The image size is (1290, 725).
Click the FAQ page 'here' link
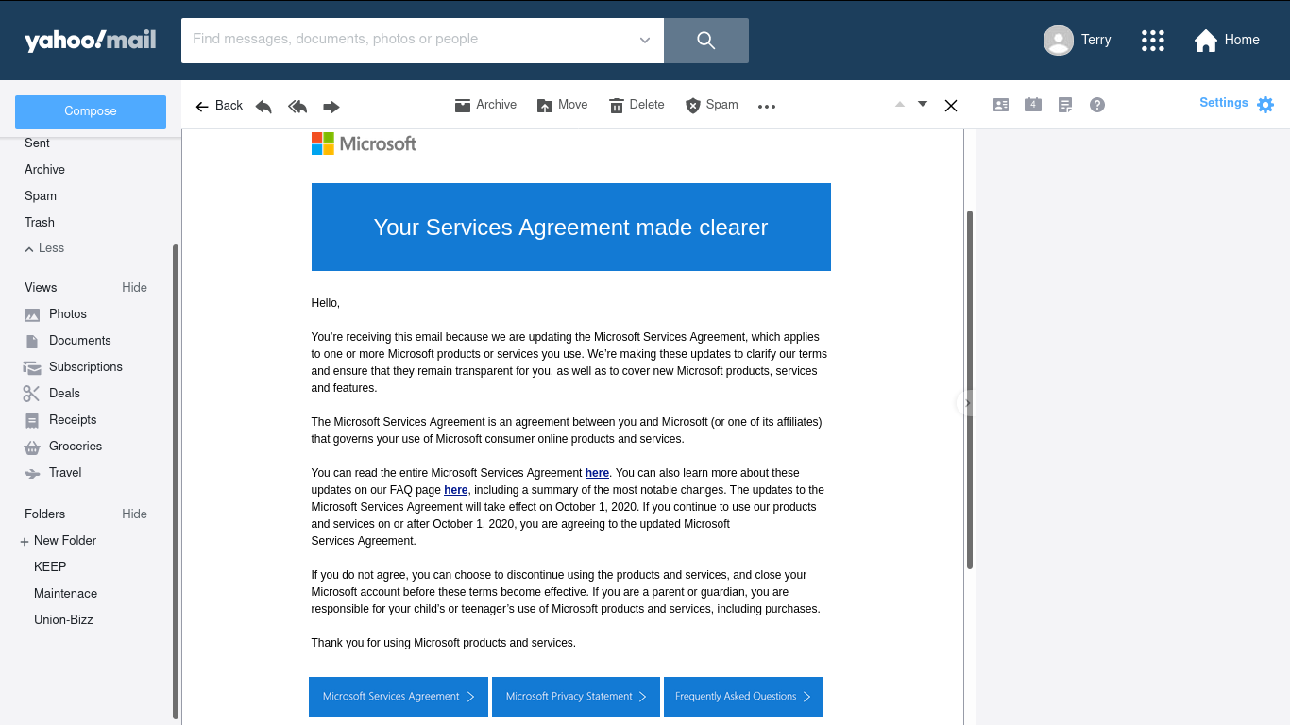[456, 490]
